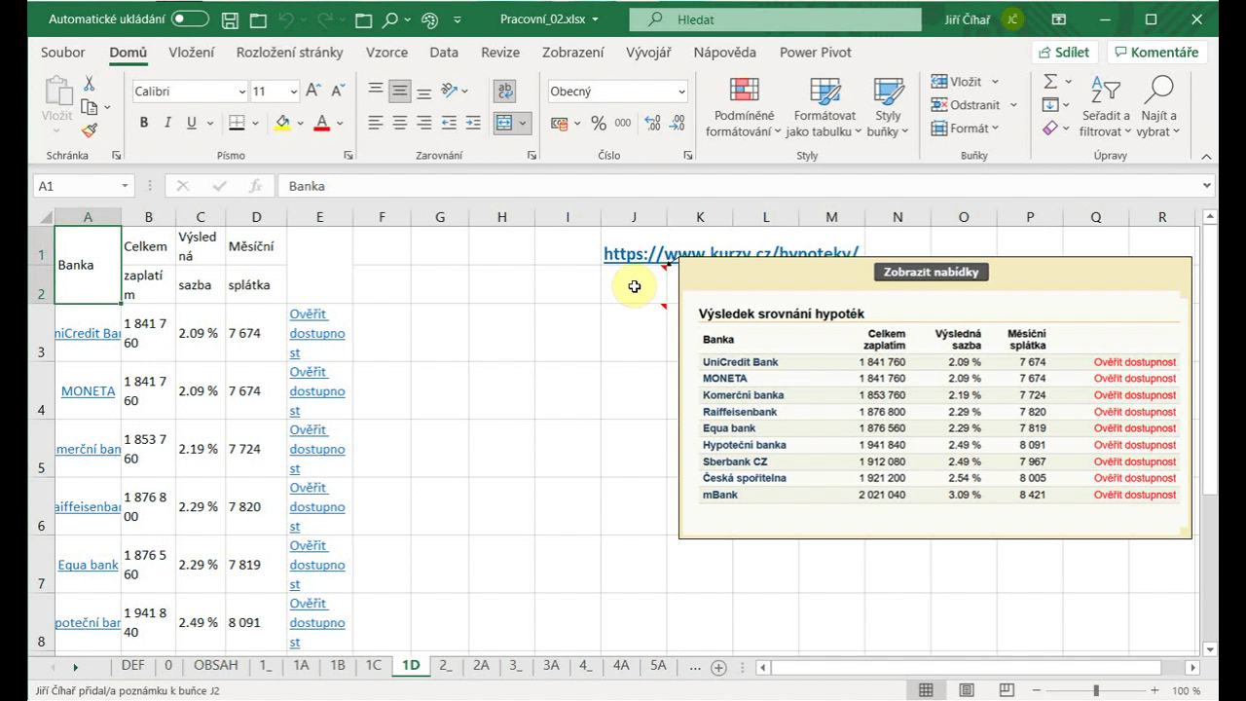Apply the yellow fill color bucket
This screenshot has width=1246, height=701.
282,123
